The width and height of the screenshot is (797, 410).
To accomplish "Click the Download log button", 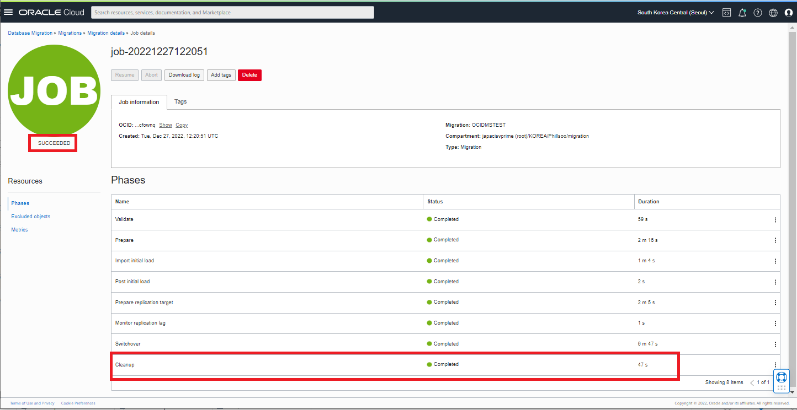I will coord(184,75).
